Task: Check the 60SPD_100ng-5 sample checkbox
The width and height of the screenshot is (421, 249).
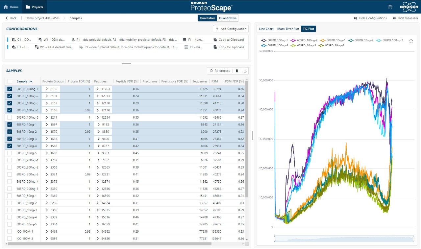Action: pyautogui.click(x=10, y=117)
